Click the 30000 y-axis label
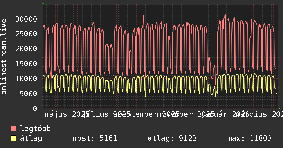The image size is (283, 148). point(26,19)
